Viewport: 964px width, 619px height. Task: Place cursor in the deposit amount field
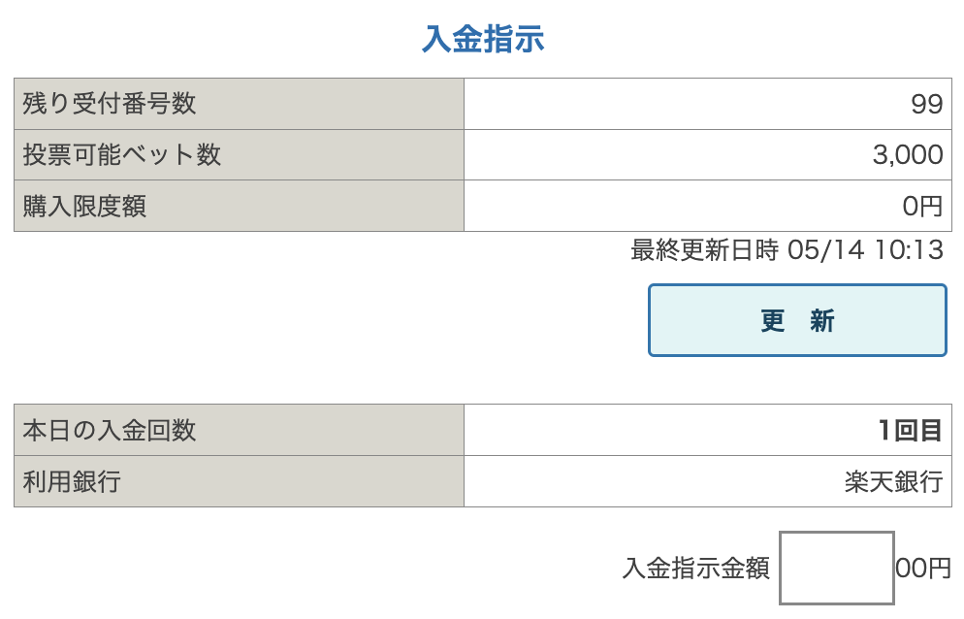coord(836,568)
